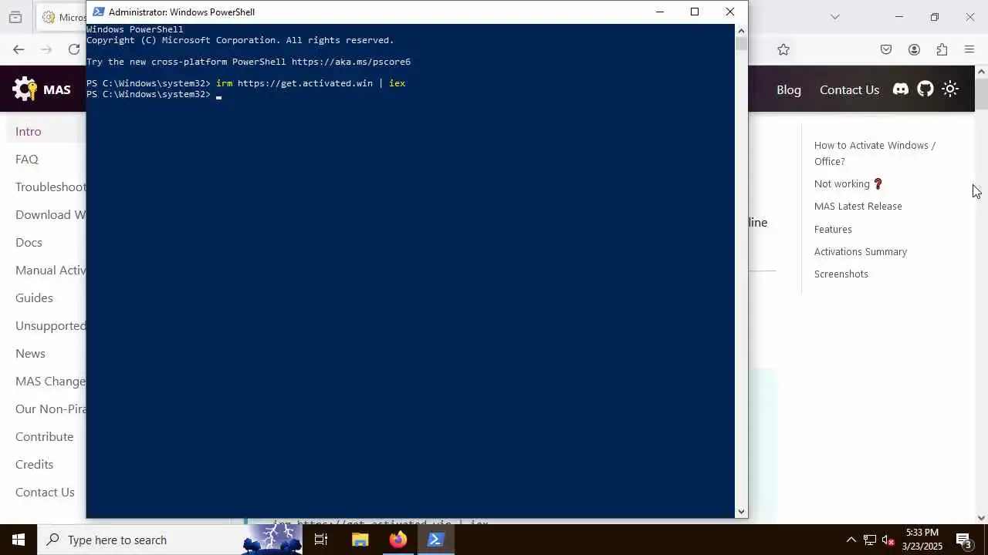Jump to Activations Summary section
This screenshot has width=988, height=555.
(861, 251)
